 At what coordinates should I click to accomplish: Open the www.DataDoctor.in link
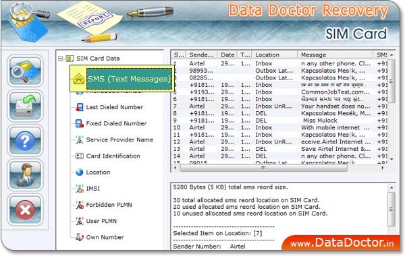342,243
